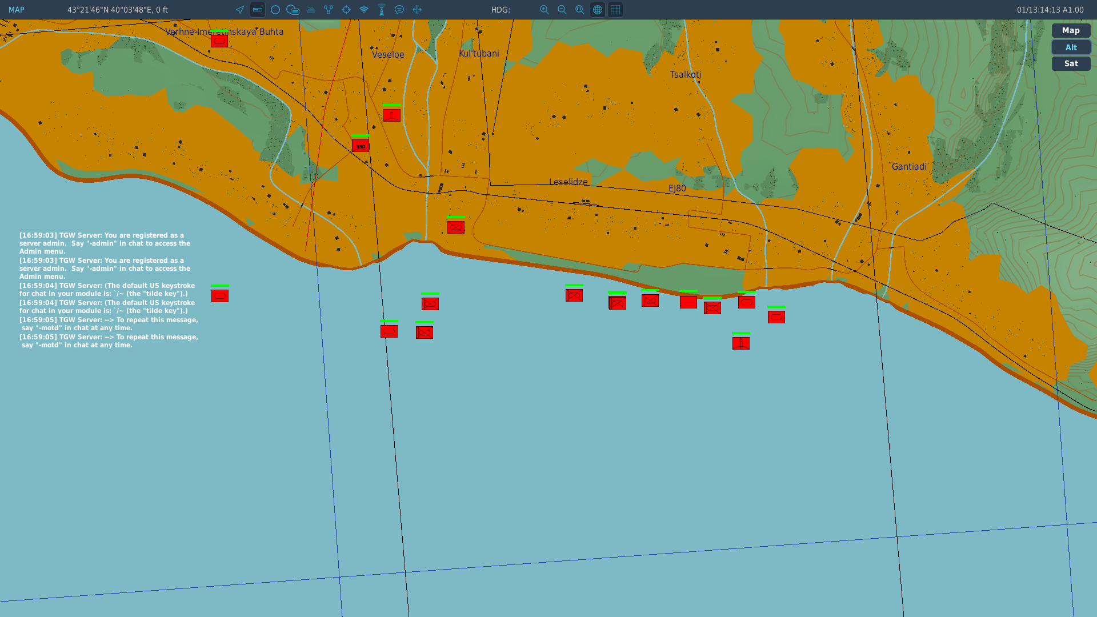Select the branching route tool icon

click(329, 10)
